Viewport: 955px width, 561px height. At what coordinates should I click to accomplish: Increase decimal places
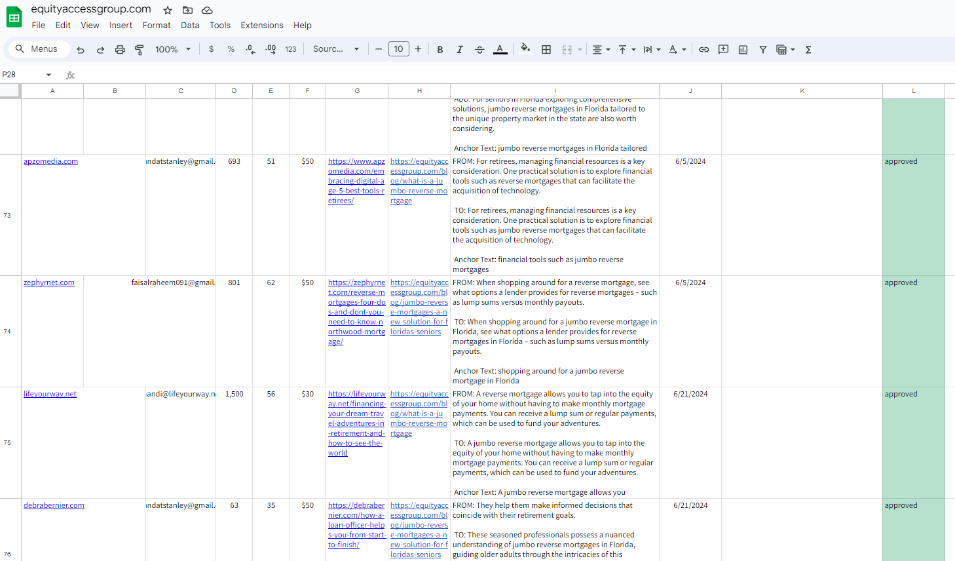[x=271, y=49]
